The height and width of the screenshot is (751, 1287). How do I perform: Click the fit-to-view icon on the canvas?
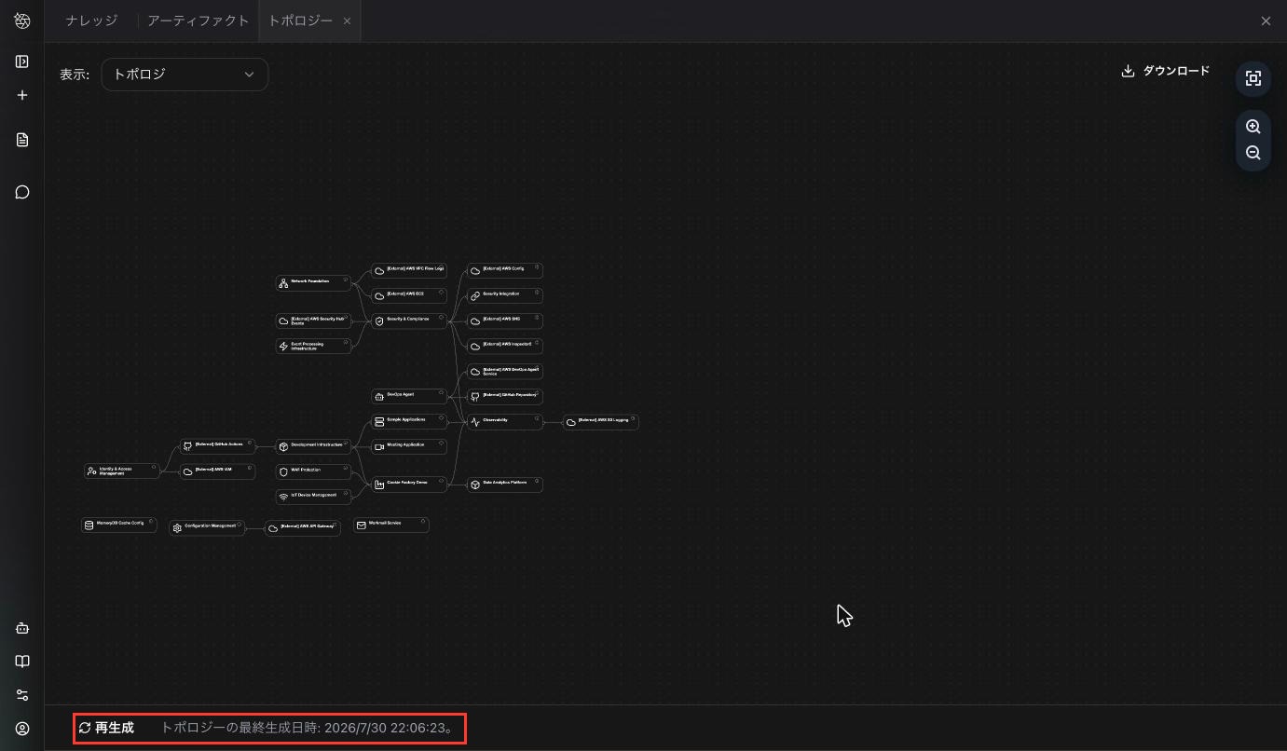coord(1253,79)
